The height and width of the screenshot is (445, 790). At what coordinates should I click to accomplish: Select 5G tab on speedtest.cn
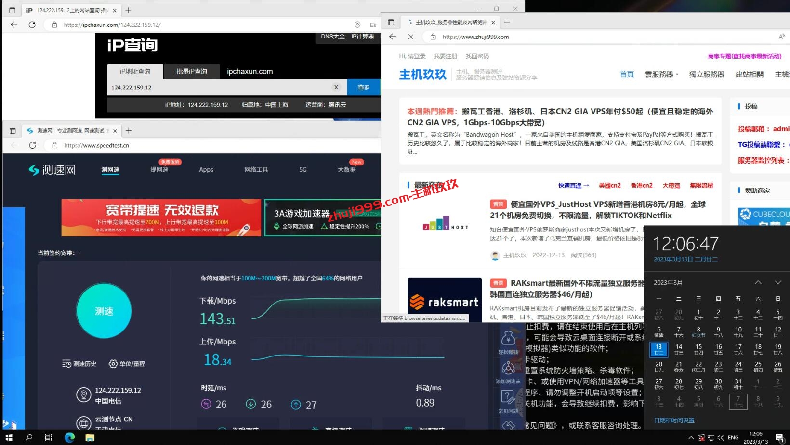tap(303, 169)
